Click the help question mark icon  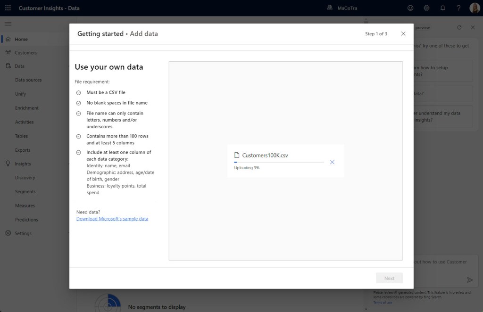click(458, 8)
